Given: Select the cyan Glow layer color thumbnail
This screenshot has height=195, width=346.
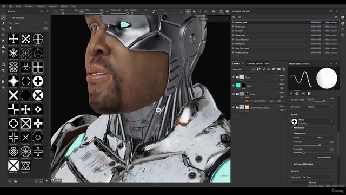Looking at the screenshot, I should click(x=238, y=86).
